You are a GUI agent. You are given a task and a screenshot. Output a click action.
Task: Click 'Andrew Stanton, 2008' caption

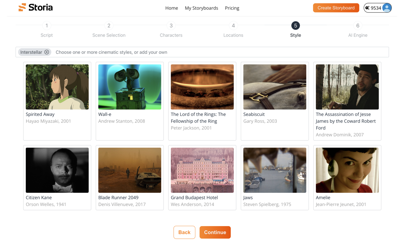(122, 121)
